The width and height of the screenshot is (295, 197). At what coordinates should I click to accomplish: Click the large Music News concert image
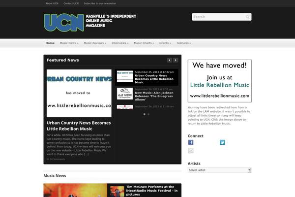(75, 190)
